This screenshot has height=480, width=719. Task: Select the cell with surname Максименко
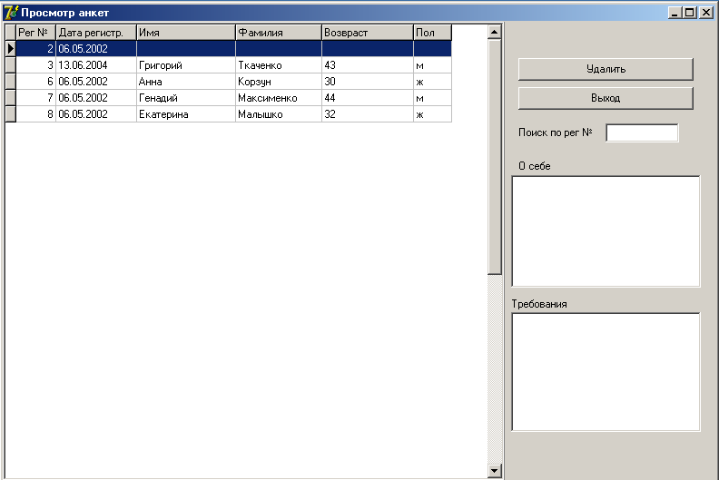(x=278, y=98)
